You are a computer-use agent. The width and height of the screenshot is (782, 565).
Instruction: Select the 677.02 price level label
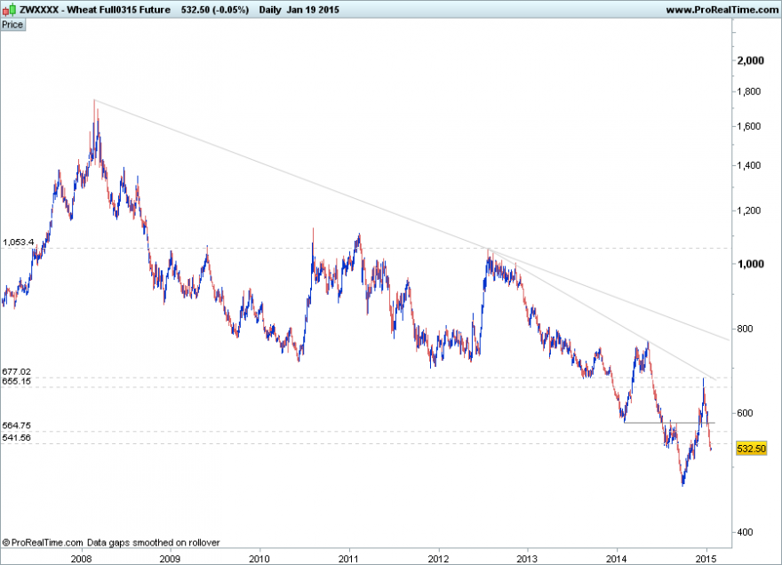pos(17,371)
